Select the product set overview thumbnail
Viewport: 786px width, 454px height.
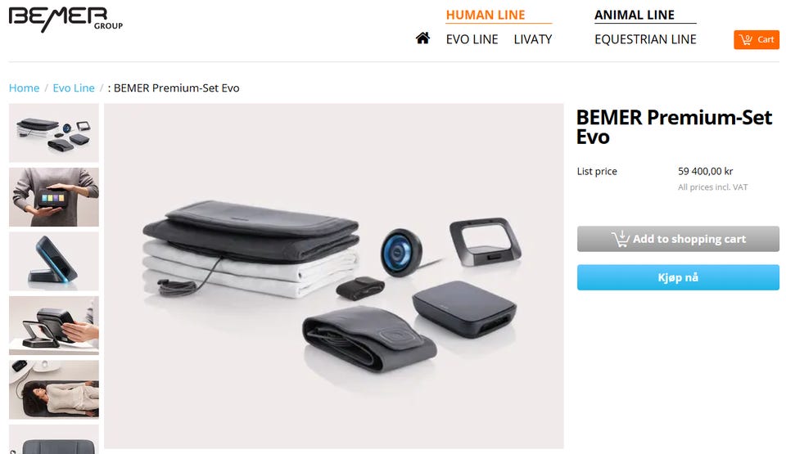(54, 133)
